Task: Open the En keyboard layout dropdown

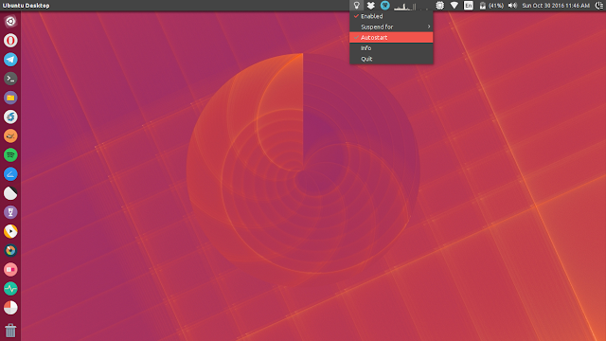Action: (469, 6)
